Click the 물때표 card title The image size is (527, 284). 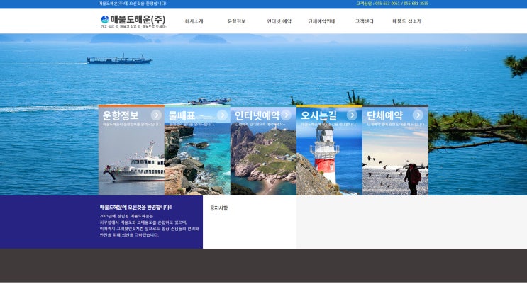[x=182, y=115]
